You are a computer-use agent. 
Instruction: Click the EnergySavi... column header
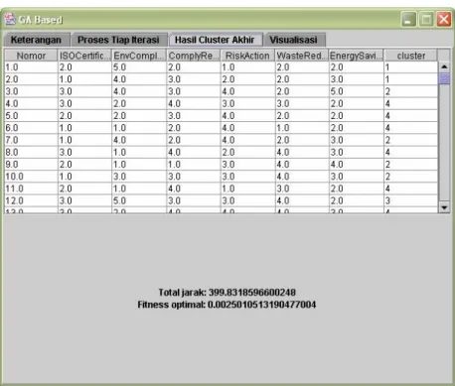point(357,56)
